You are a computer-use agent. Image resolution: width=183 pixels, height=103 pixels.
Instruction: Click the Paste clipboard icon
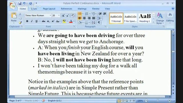point(14,16)
